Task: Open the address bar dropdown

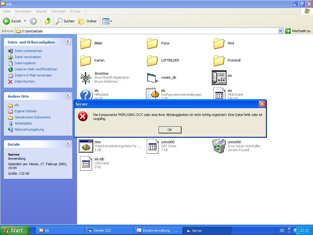Action: coord(280,31)
